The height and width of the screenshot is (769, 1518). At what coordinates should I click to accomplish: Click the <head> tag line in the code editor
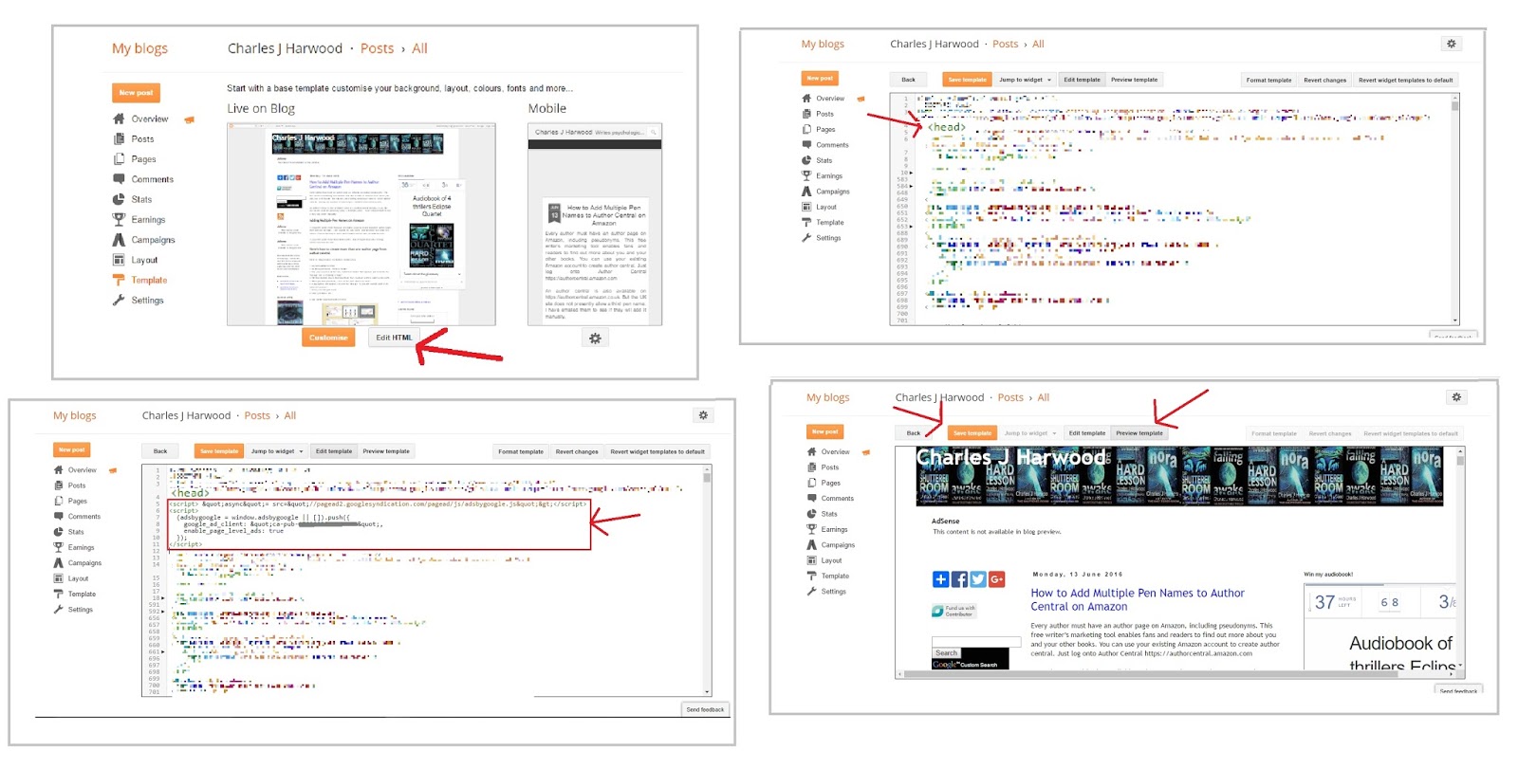coord(946,127)
